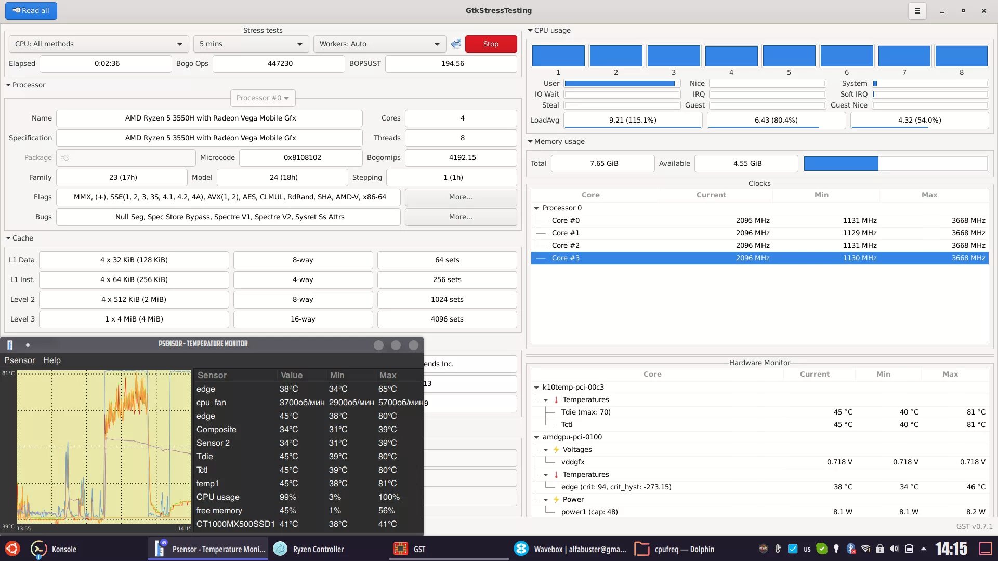Image resolution: width=998 pixels, height=561 pixels.
Task: Collapse the CPU usage section
Action: [x=530, y=31]
